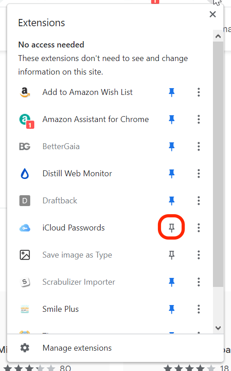The image size is (231, 371).
Task: Click the Draftback D icon
Action: tap(24, 201)
